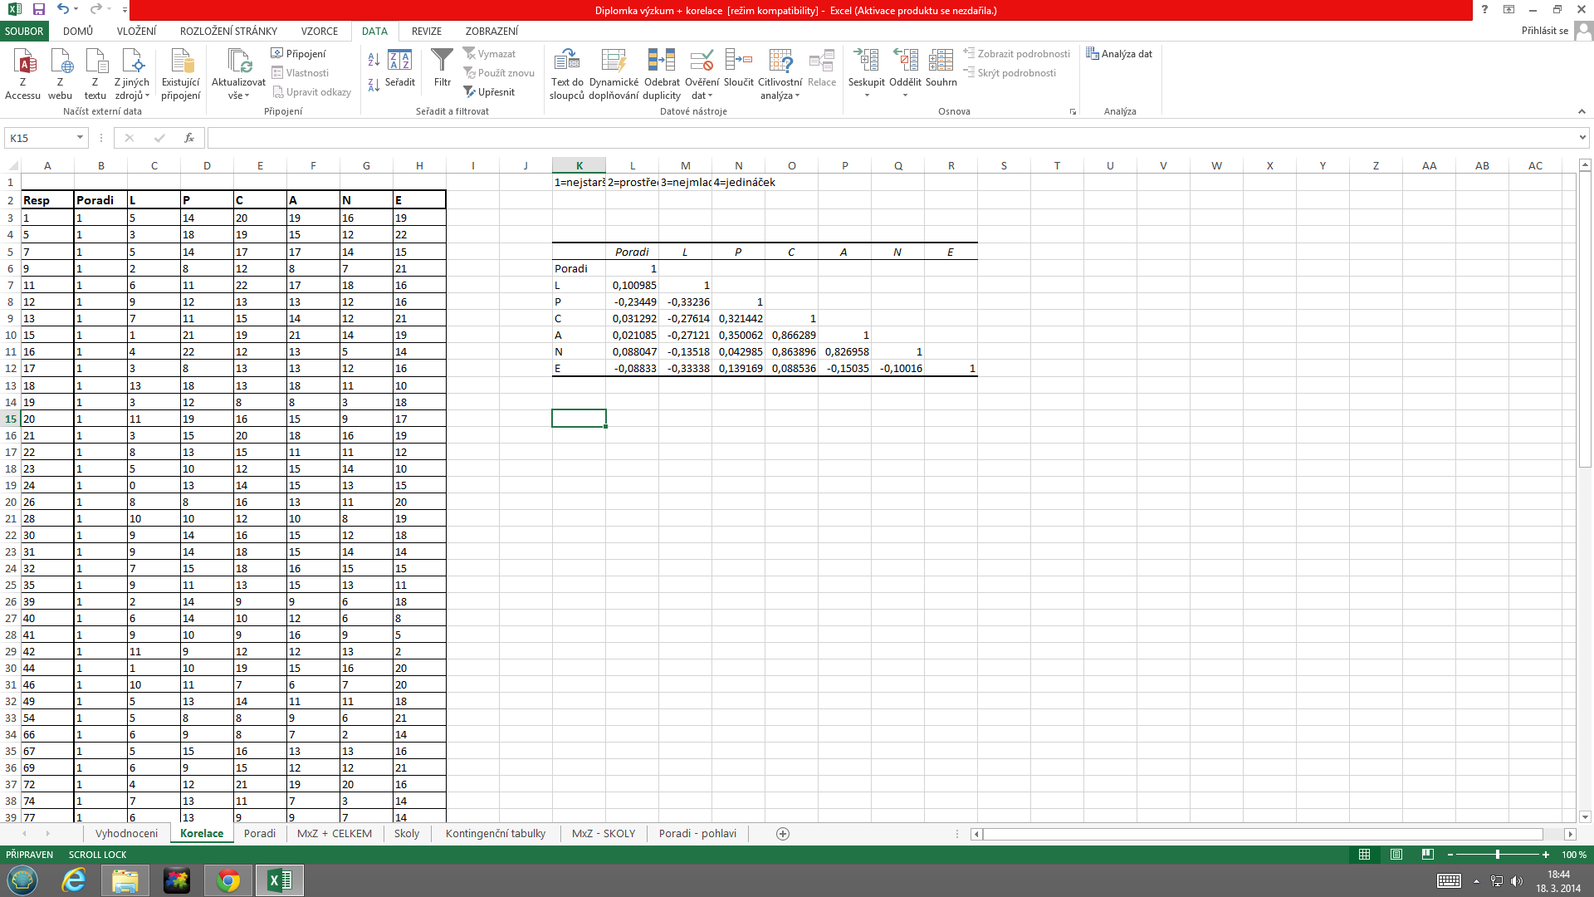Screen dimensions: 1594x897
Task: Open the Name Box dropdown
Action: tap(80, 138)
